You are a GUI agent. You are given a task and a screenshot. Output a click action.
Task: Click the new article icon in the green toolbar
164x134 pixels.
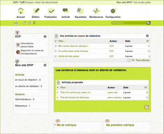pyautogui.click(x=29, y=23)
